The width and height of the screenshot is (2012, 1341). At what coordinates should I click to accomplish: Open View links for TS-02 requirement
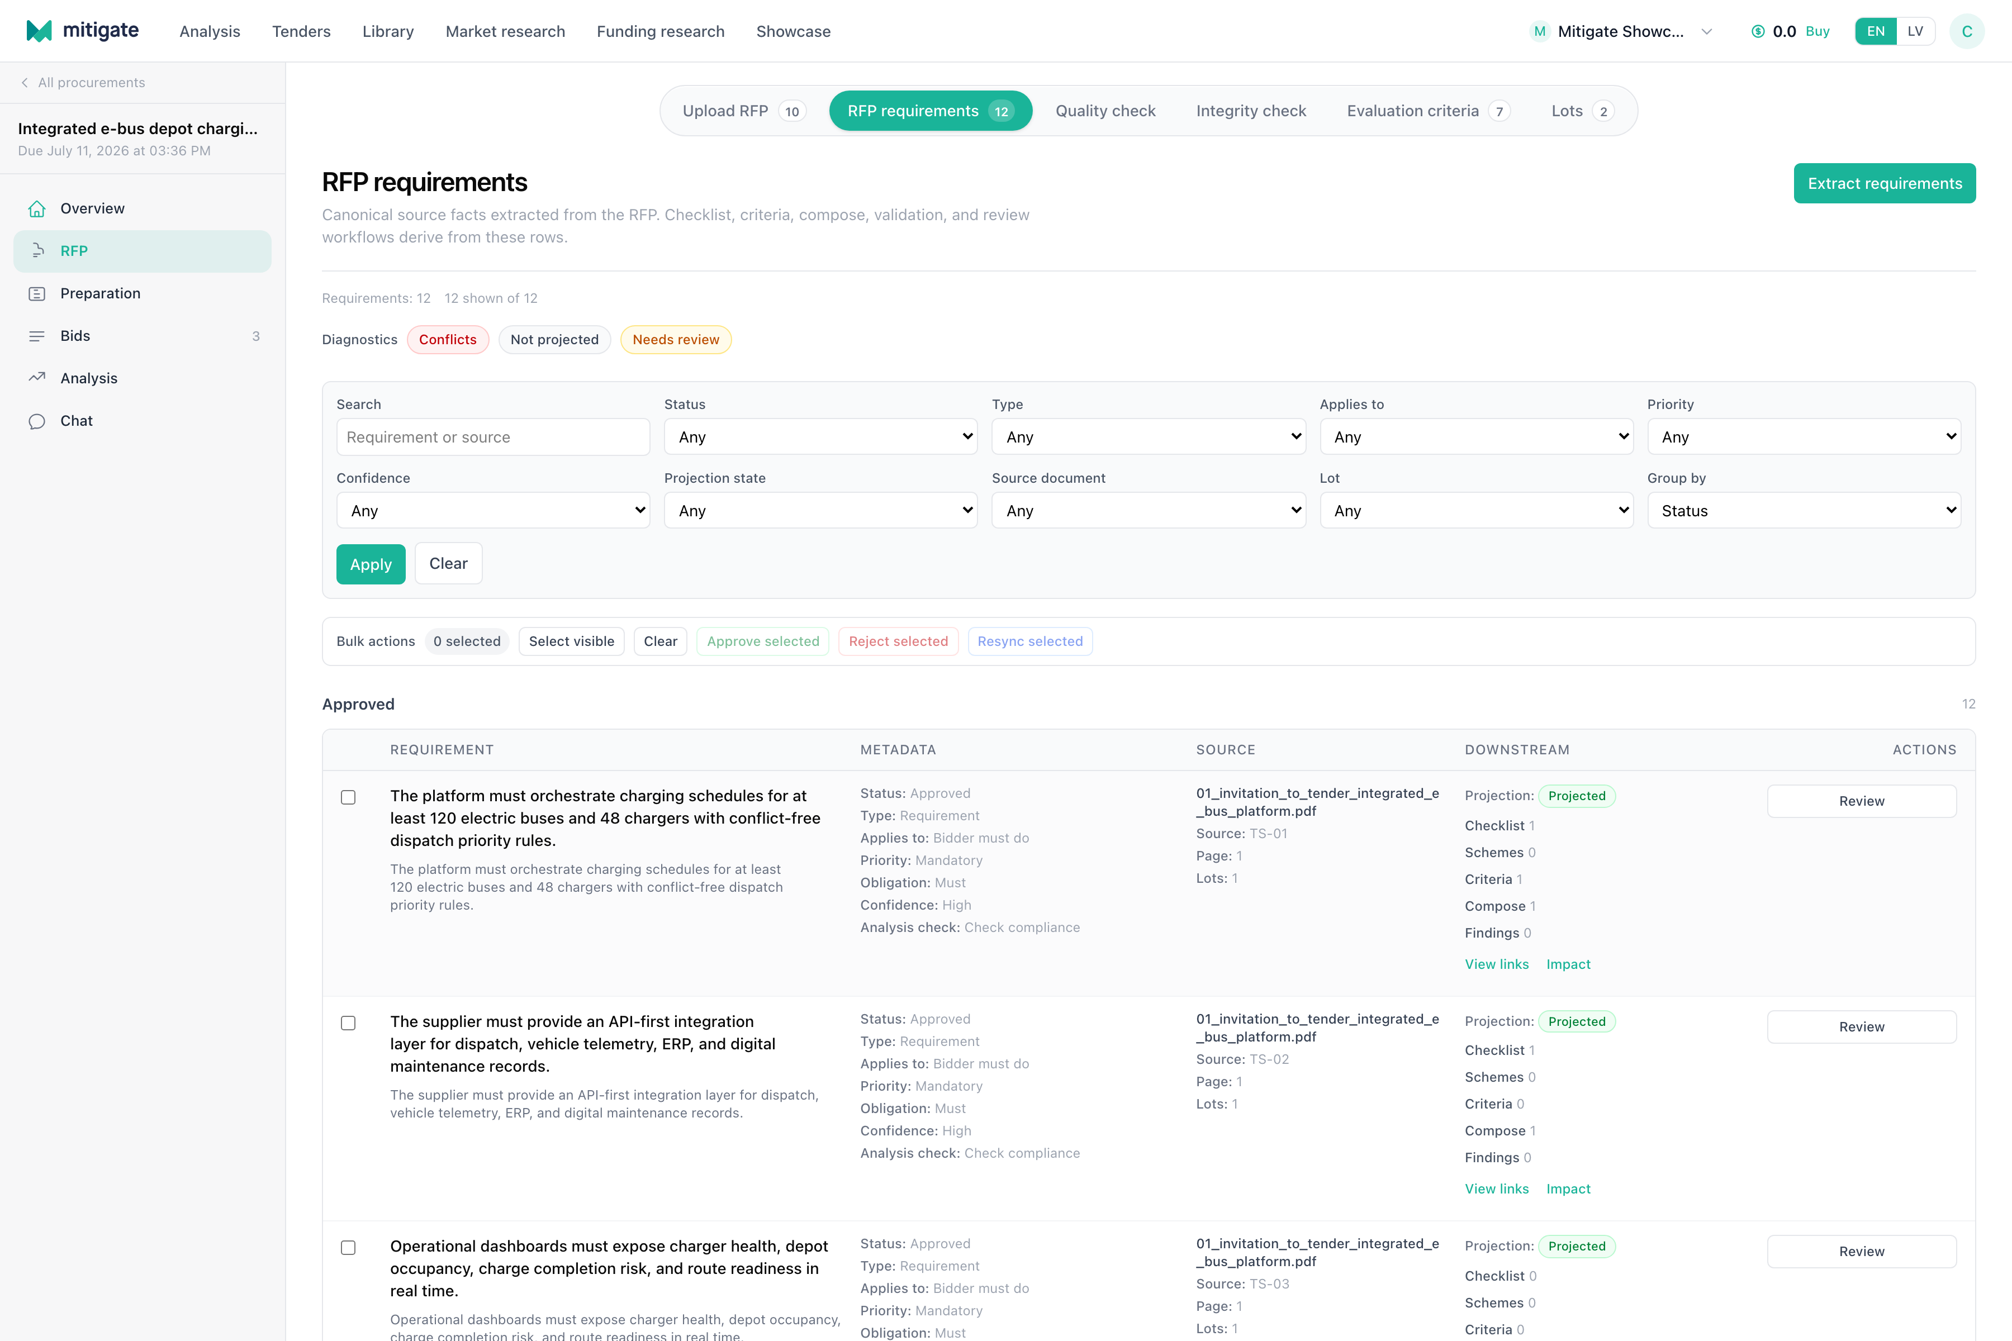1496,1189
